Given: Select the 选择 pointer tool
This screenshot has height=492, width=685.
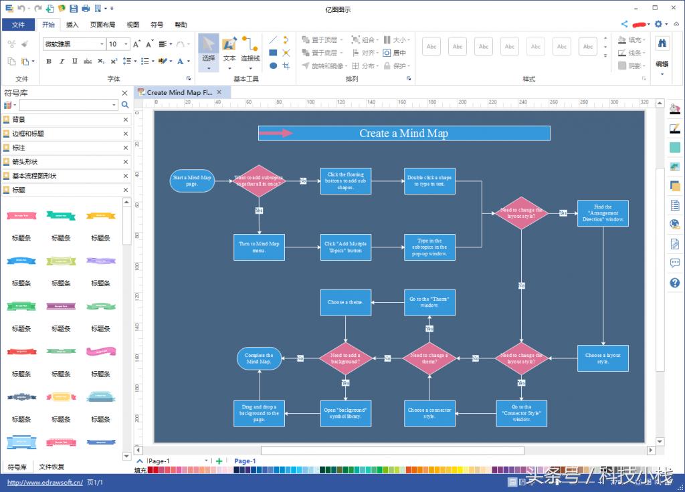Looking at the screenshot, I should click(x=208, y=50).
